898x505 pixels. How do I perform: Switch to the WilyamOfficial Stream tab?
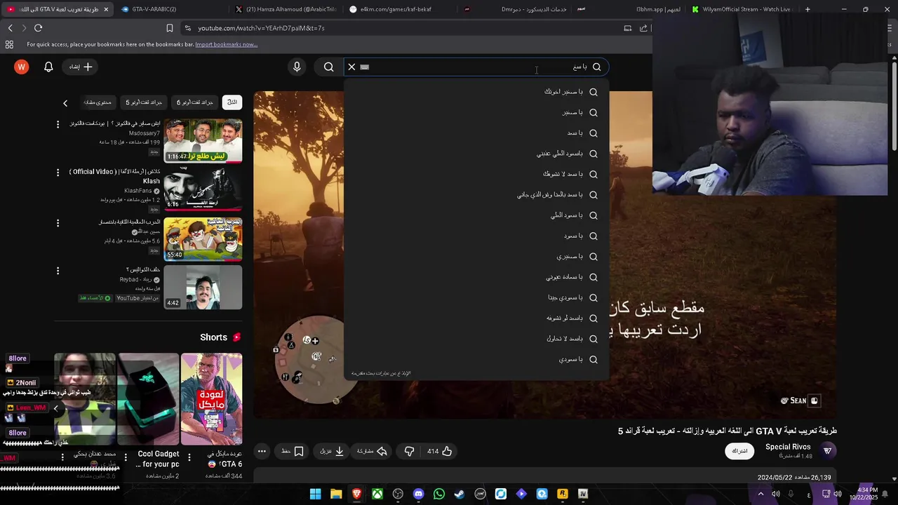[741, 9]
